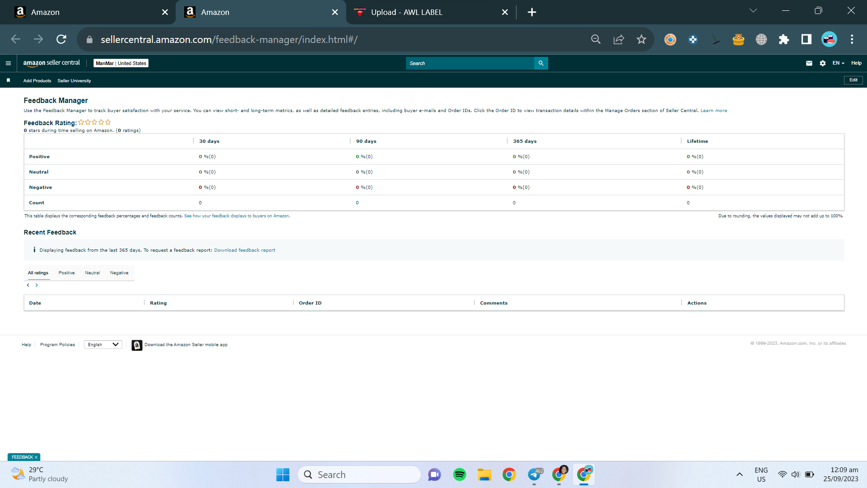Image resolution: width=867 pixels, height=488 pixels.
Task: Click the Amazon Seller app icon in footer
Action: click(137, 345)
